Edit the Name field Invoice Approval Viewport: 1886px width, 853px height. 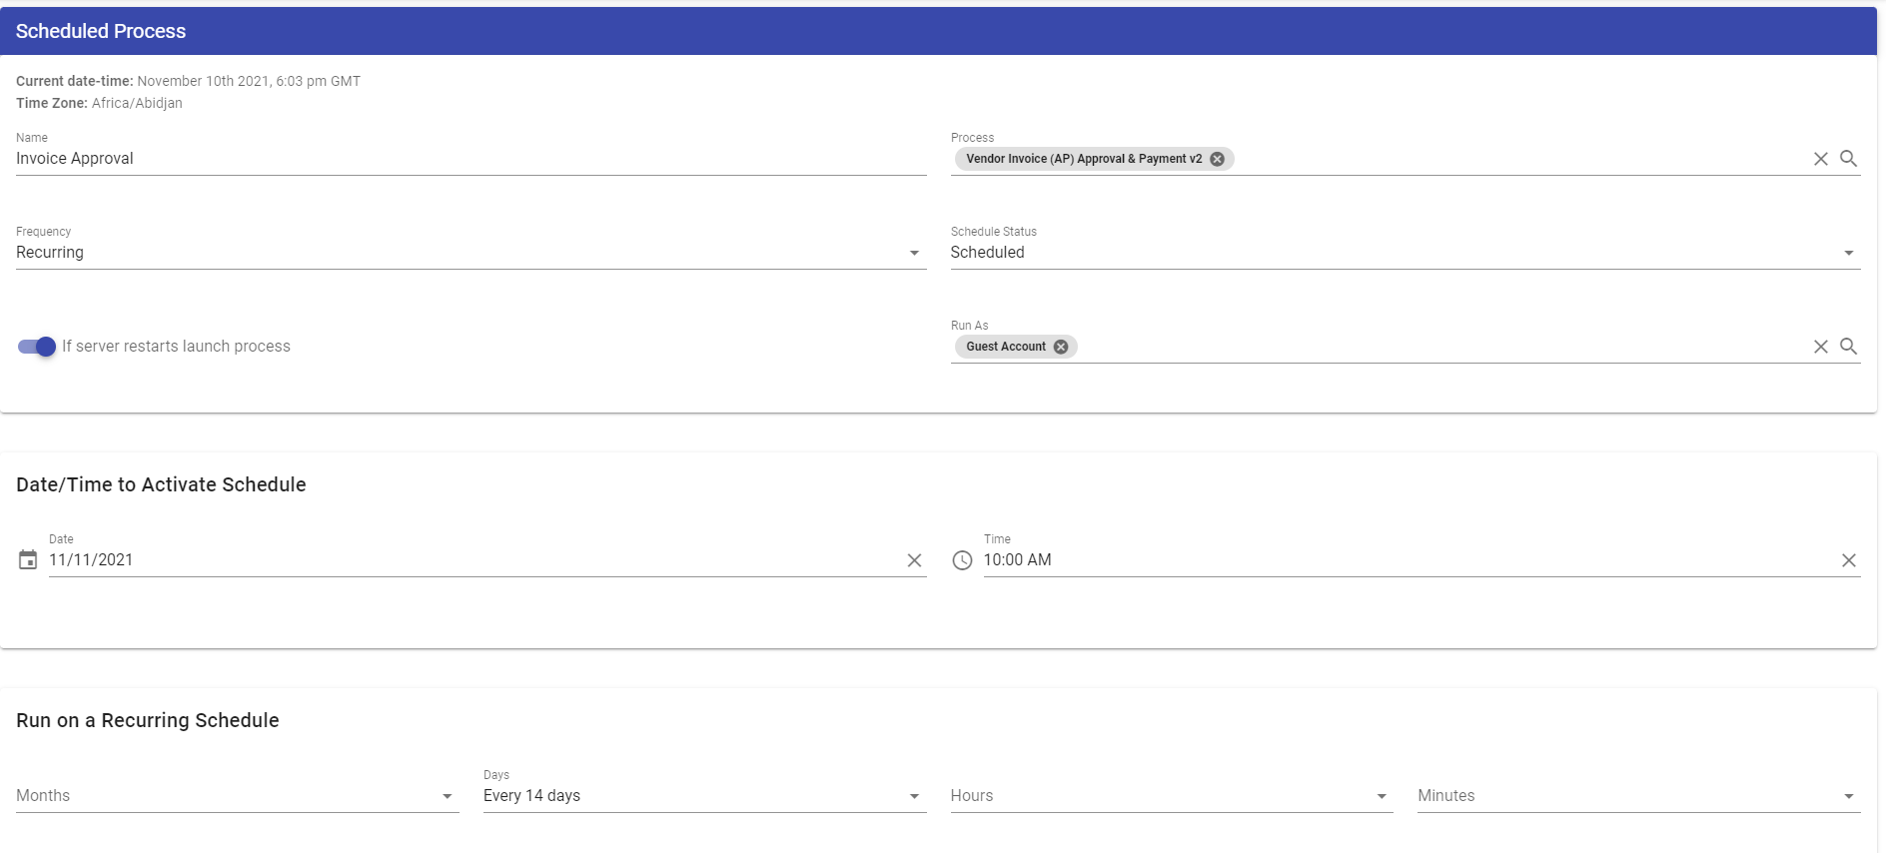click(x=471, y=159)
